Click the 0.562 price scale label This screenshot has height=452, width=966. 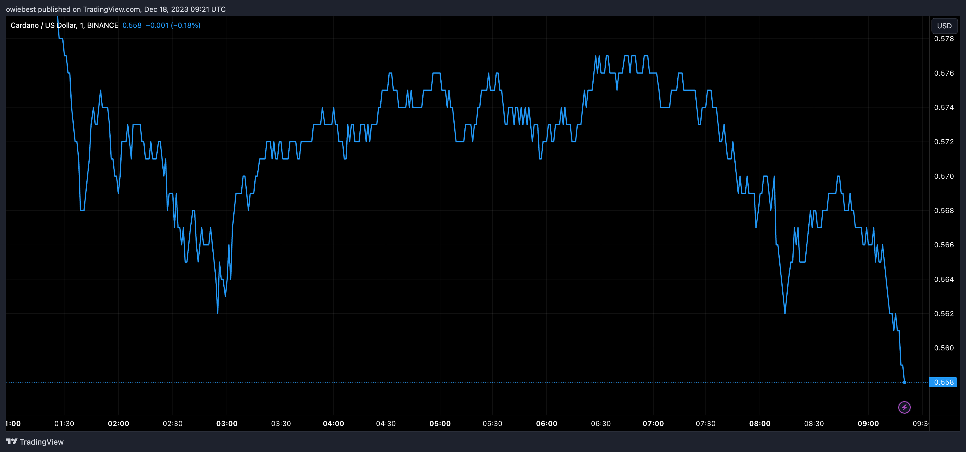pos(944,313)
